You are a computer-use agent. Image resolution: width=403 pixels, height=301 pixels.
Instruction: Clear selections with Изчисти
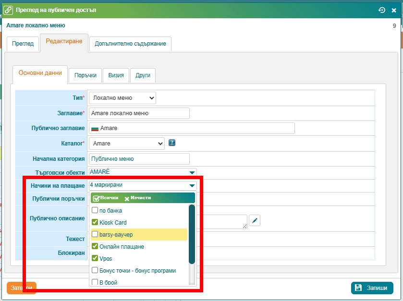tap(137, 198)
